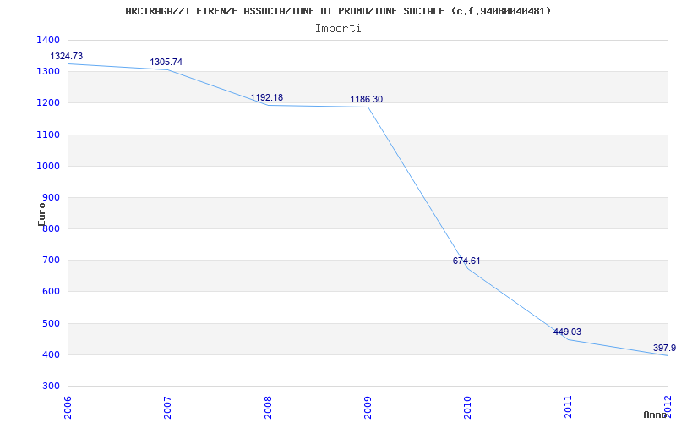676x423 pixels.
Task: Click the 2009 year axis label
Action: pos(368,407)
